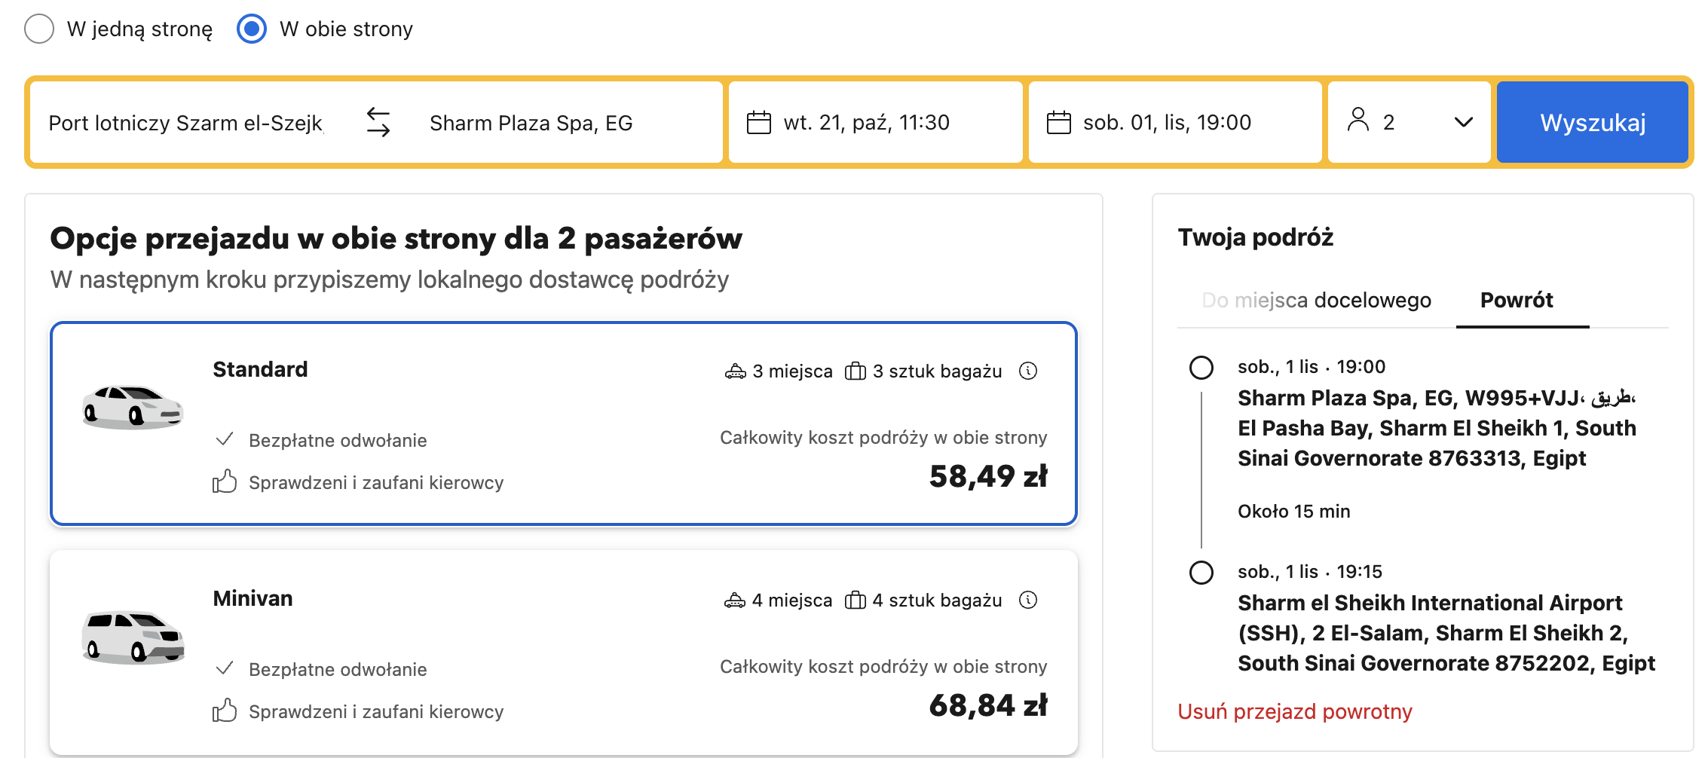
Task: Click 'Usuń przejazd powrotny' link
Action: 1294,712
